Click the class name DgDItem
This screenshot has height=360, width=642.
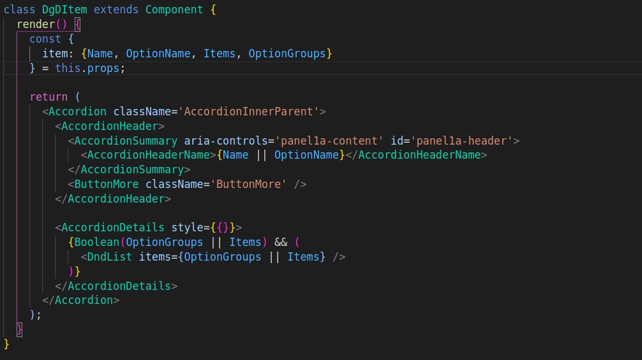(x=64, y=10)
